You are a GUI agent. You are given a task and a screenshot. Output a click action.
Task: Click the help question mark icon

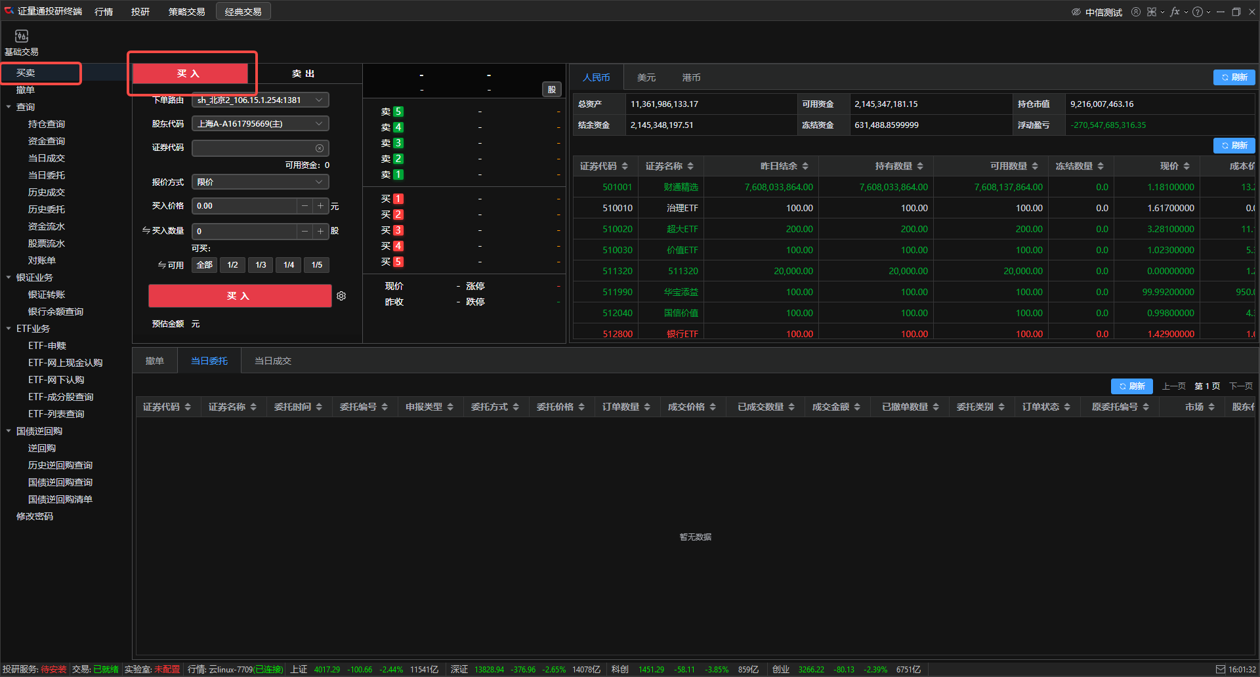tap(1198, 12)
